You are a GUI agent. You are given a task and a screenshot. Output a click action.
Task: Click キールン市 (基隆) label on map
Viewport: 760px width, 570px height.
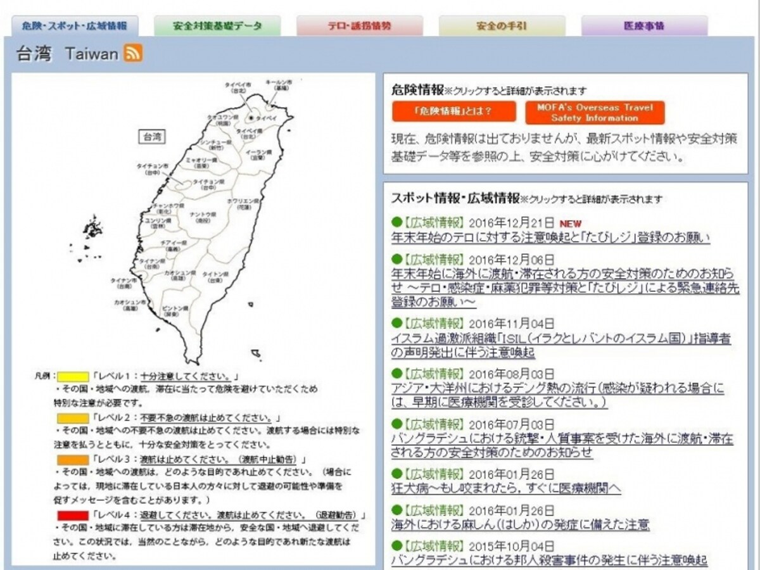[x=279, y=85]
